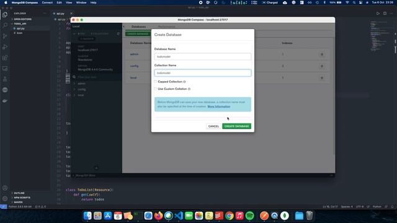This screenshot has height=223, width=397.
Task: Click the trash icon for the local database
Action: tap(322, 78)
